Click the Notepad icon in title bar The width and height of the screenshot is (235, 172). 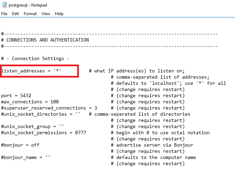click(x=4, y=5)
